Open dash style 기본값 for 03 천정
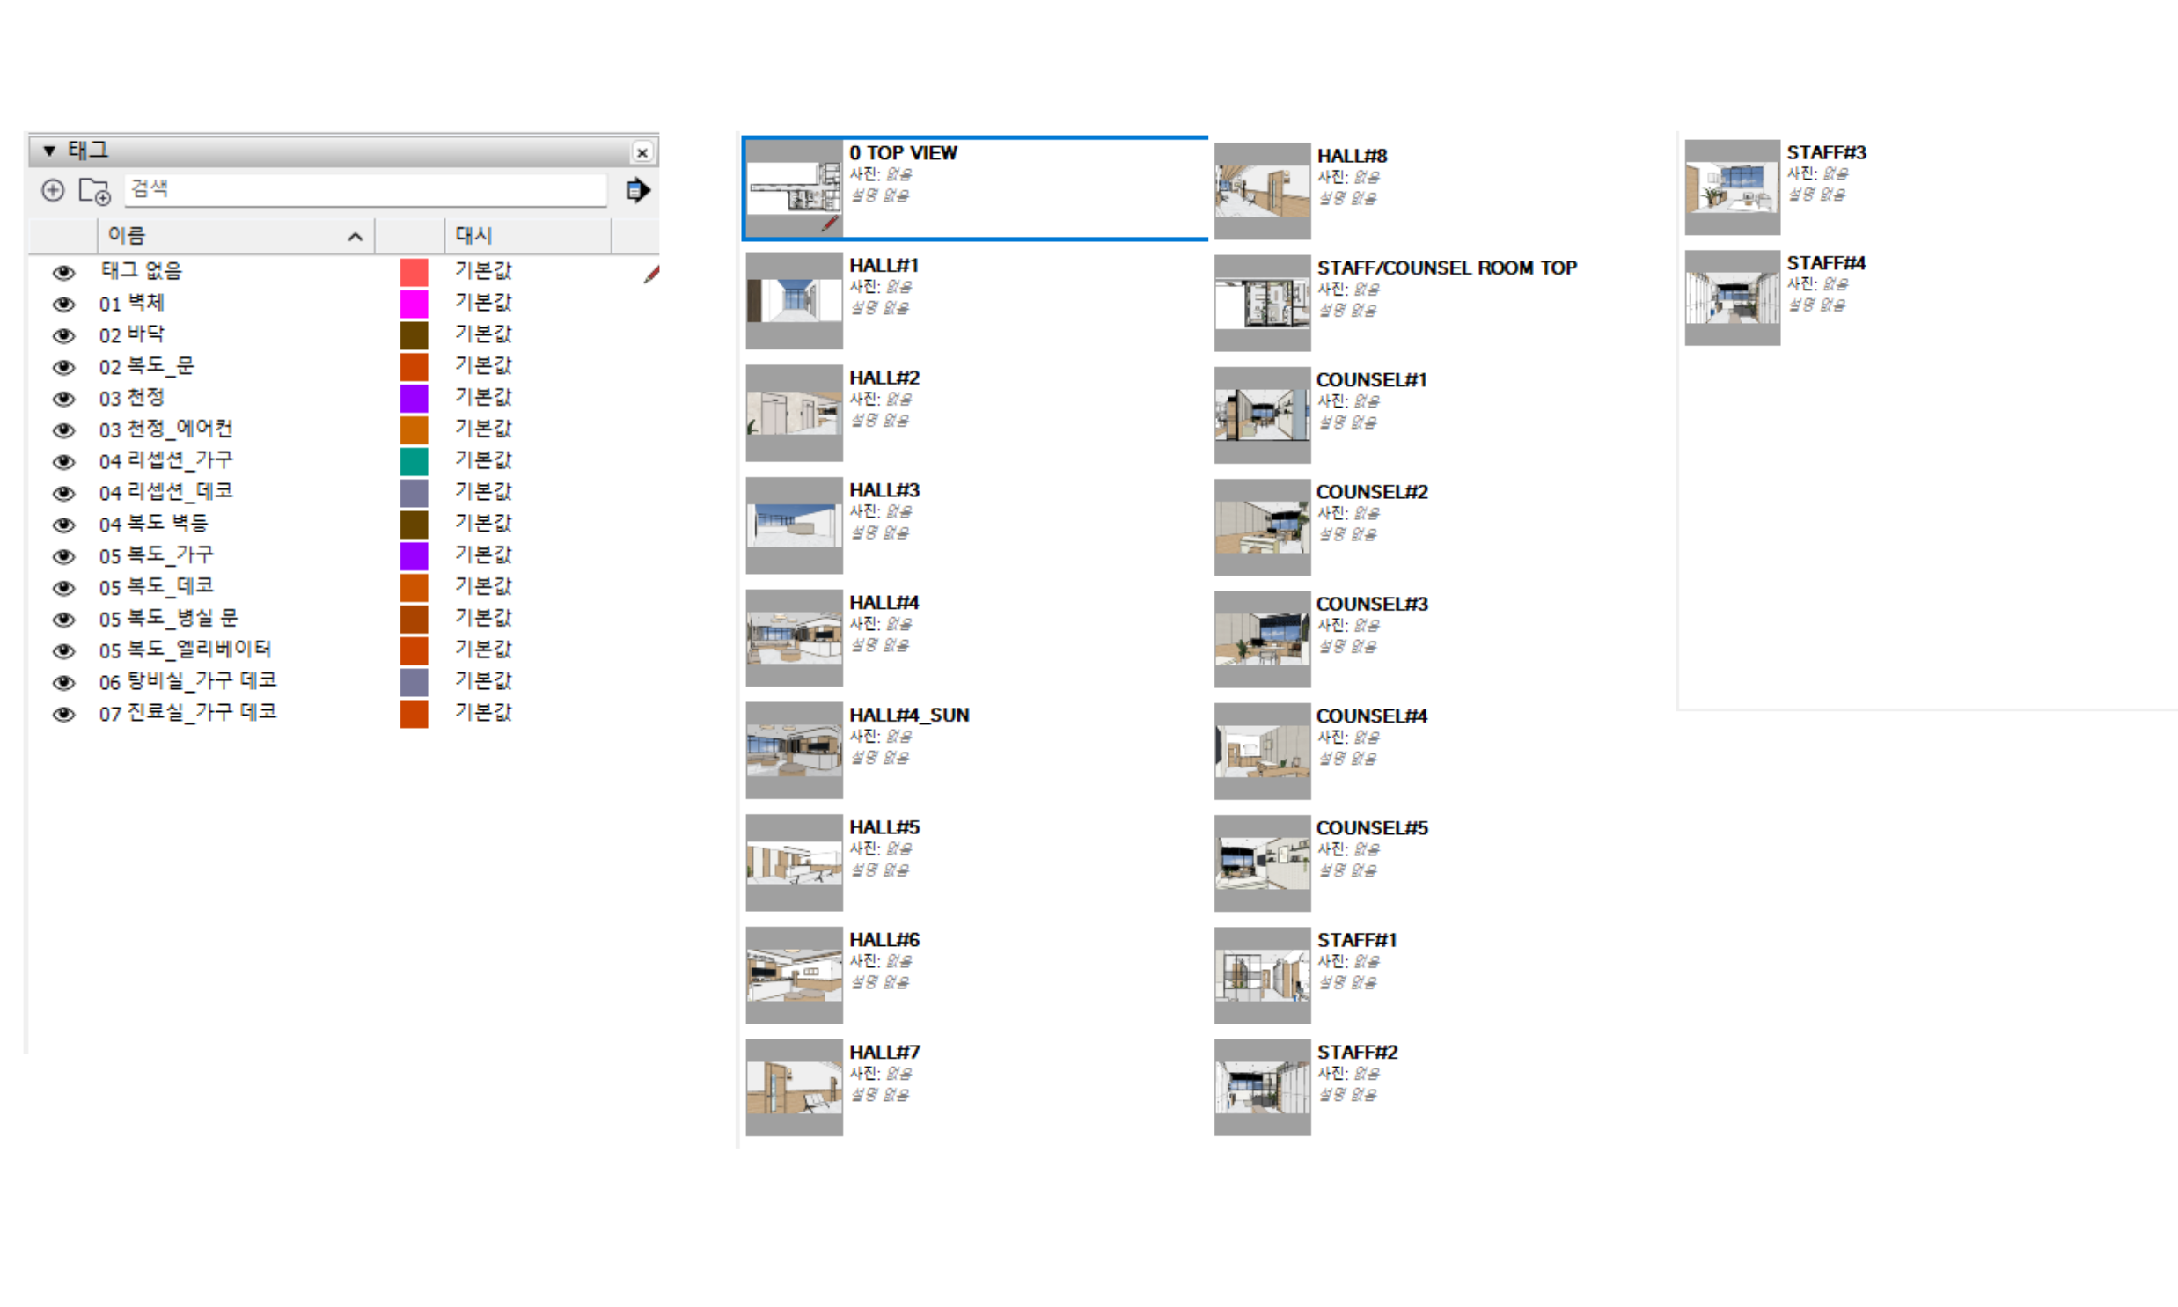The image size is (2178, 1307). point(482,397)
